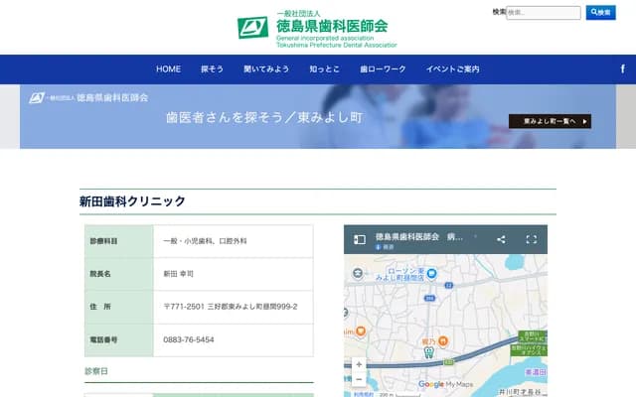The height and width of the screenshot is (397, 636).
Task: Click orange restaurant pin next to 樹乃
Action: 443,341
